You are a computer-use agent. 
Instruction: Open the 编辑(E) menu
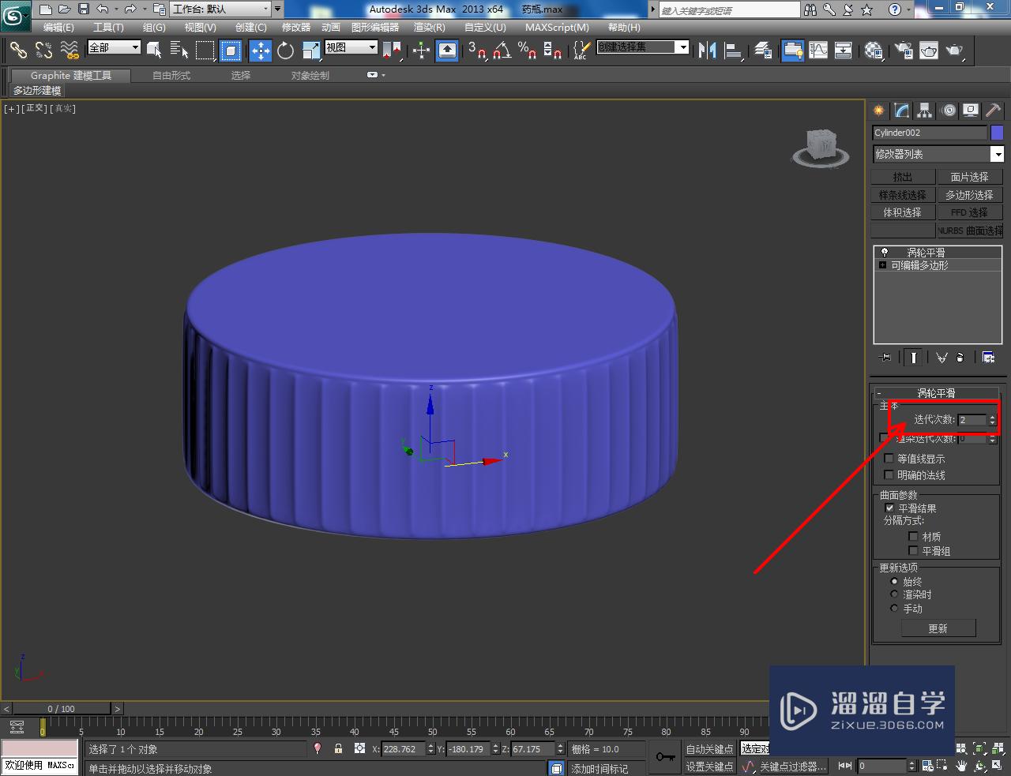pos(58,28)
